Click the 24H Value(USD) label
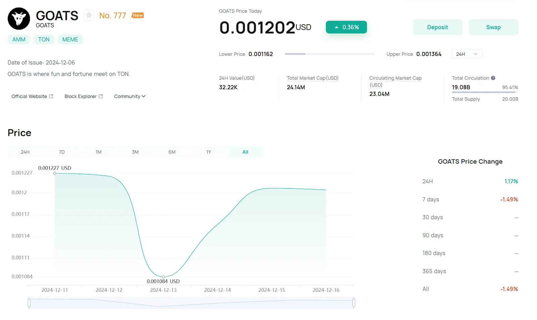Screen dimensions: 537x320 237,78
